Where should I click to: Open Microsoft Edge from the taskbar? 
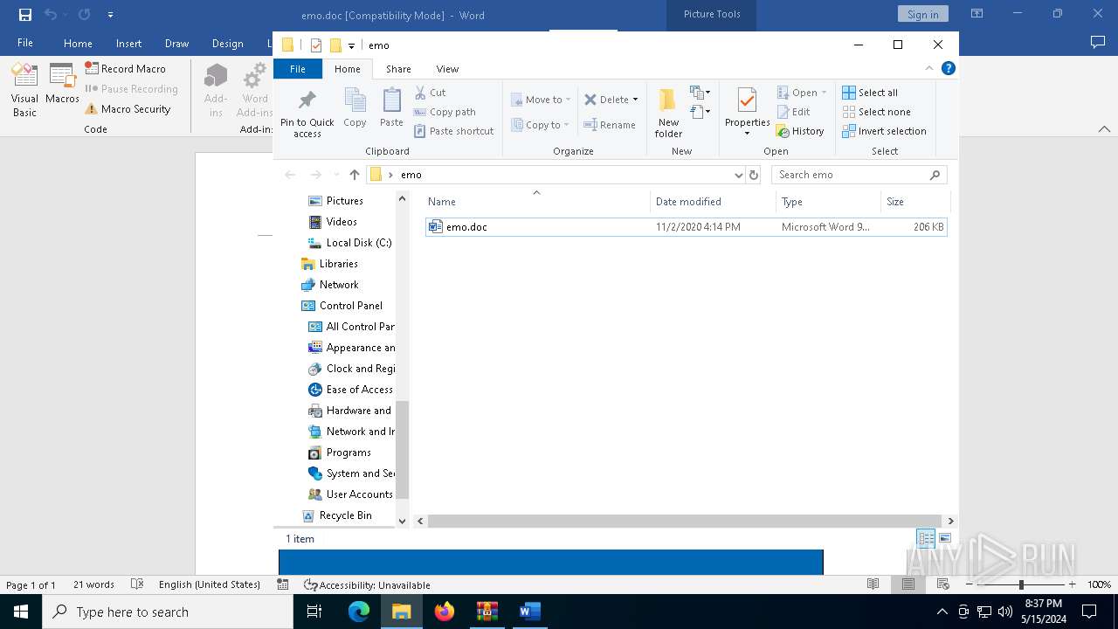click(x=359, y=612)
